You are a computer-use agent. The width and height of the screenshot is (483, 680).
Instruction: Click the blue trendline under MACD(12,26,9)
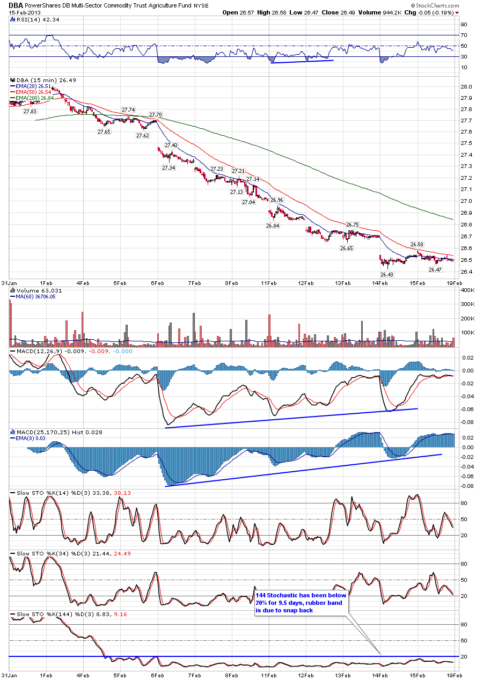pyautogui.click(x=291, y=418)
